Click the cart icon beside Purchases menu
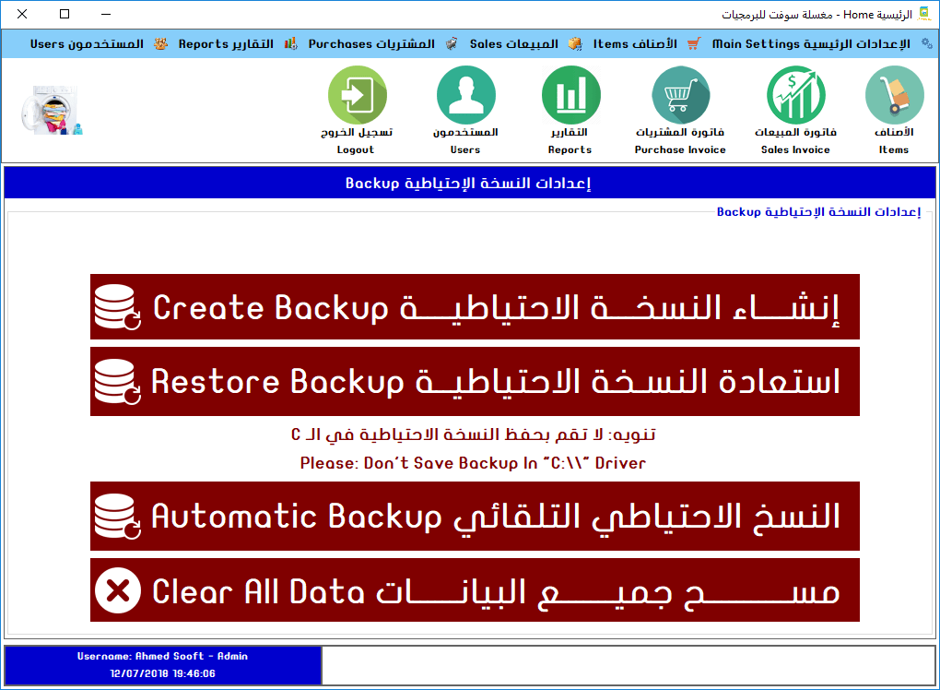Screen dimensions: 940x690 point(452,42)
